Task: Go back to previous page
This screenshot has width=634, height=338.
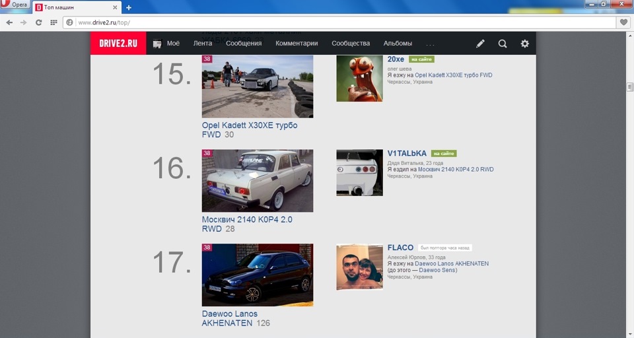Action: (9, 22)
